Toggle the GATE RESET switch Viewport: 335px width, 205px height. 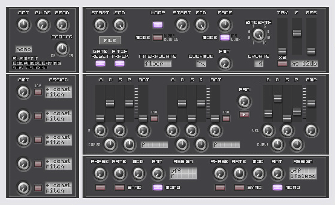click(x=100, y=63)
